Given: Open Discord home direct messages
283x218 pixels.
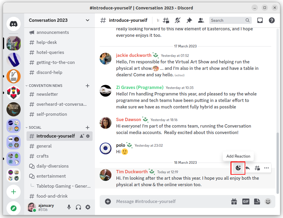Looking at the screenshot, I should (14, 24).
